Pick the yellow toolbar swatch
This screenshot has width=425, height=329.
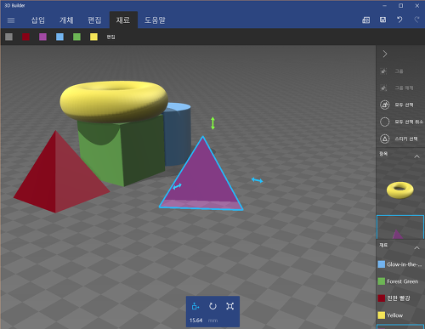point(93,37)
